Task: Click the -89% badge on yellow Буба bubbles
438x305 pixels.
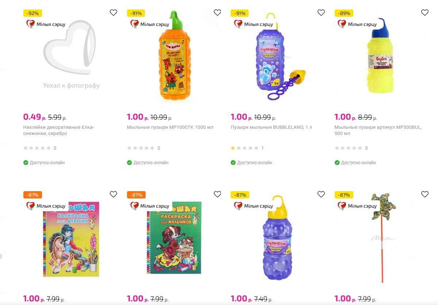Action: [343, 12]
